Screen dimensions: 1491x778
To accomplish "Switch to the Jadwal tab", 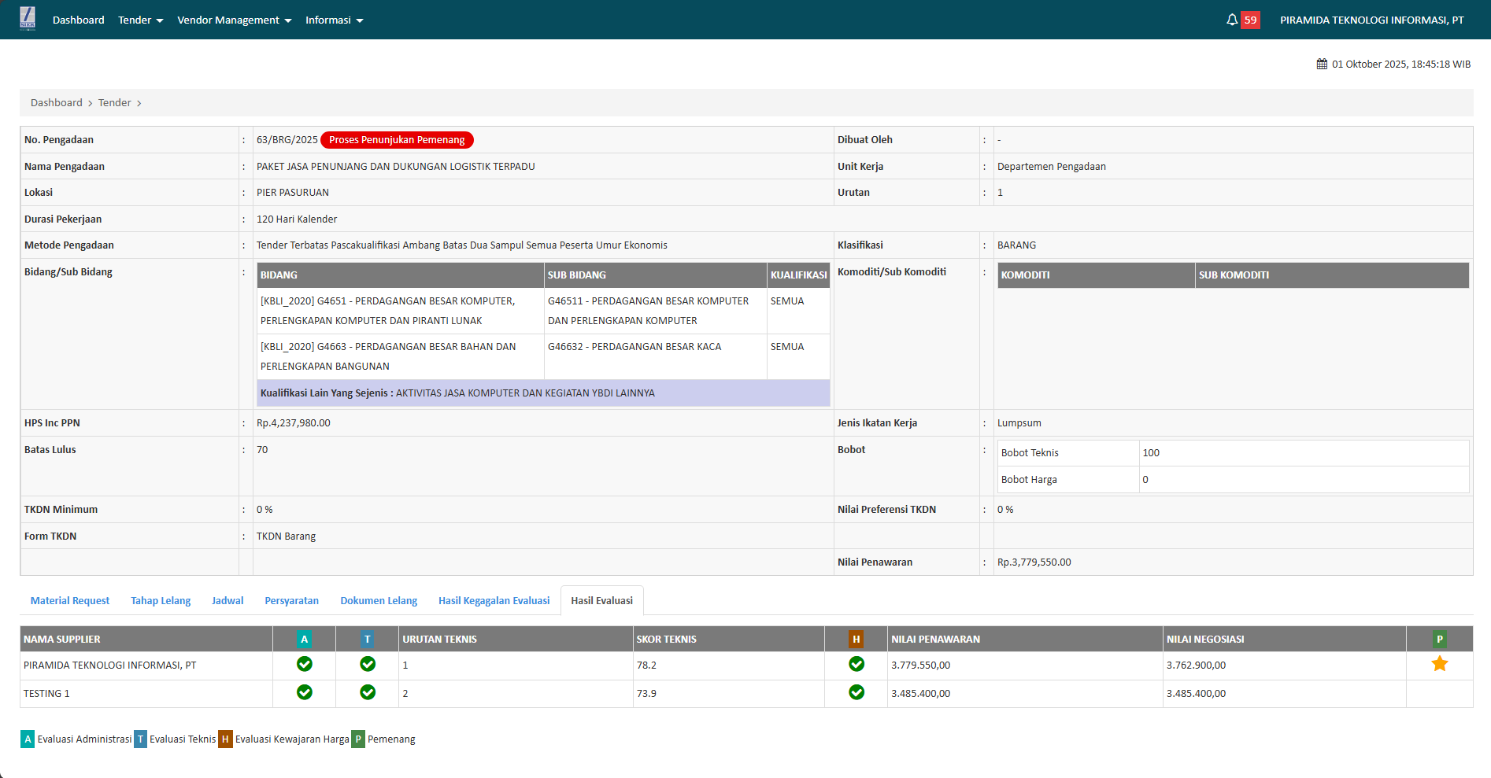I will pyautogui.click(x=228, y=601).
